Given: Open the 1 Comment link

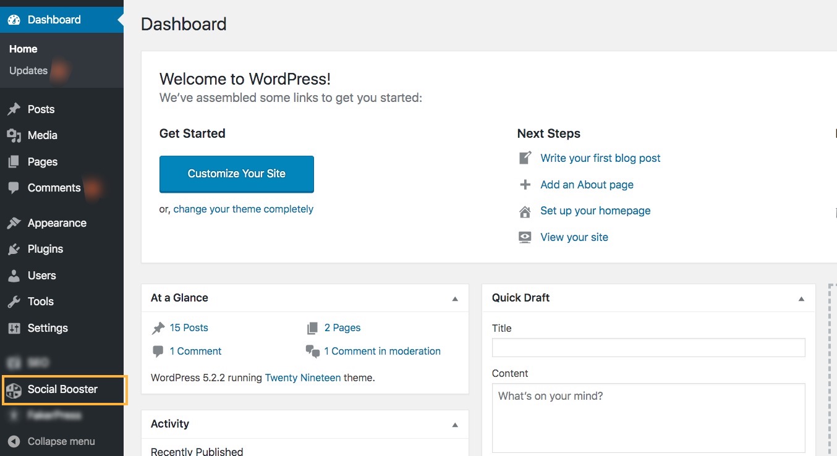Looking at the screenshot, I should (x=195, y=351).
